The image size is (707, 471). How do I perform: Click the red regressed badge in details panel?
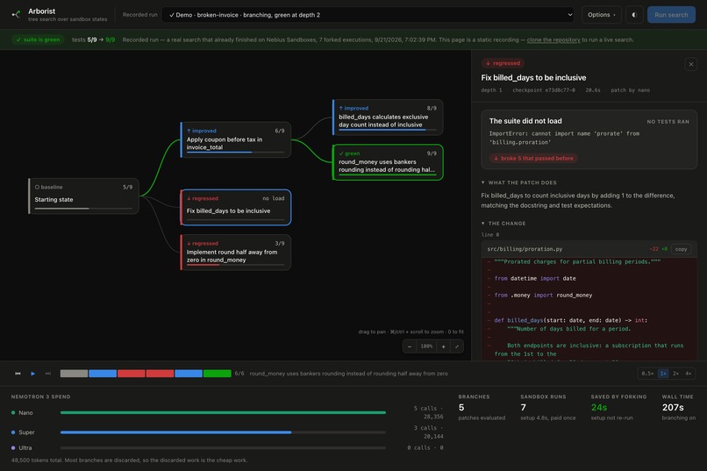(x=503, y=63)
